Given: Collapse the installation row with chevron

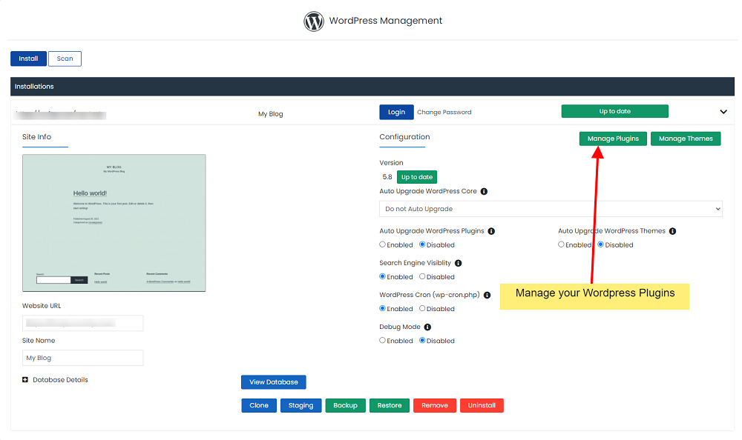Looking at the screenshot, I should (x=723, y=112).
